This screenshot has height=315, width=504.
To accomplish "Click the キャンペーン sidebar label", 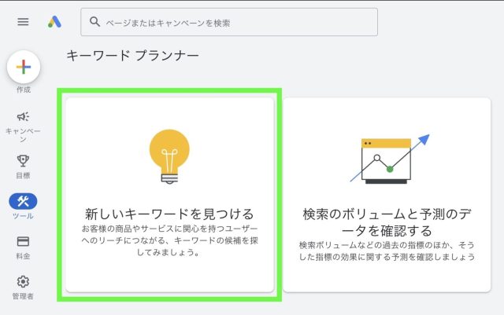I will pyautogui.click(x=23, y=134).
